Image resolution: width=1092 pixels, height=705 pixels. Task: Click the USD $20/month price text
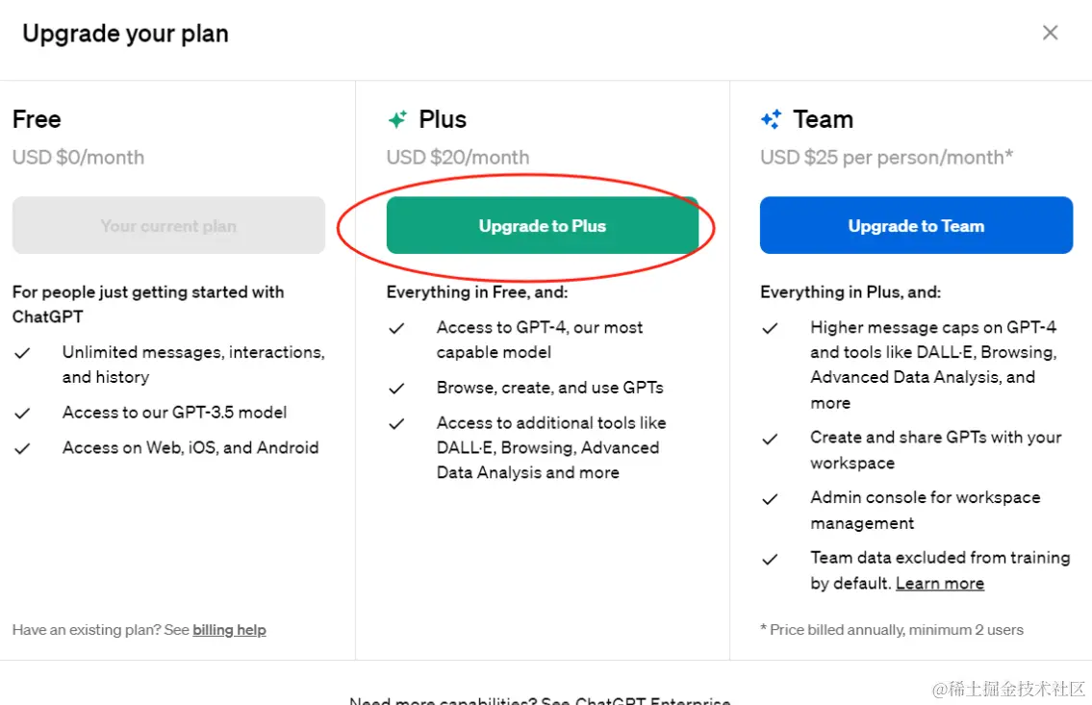(x=458, y=158)
